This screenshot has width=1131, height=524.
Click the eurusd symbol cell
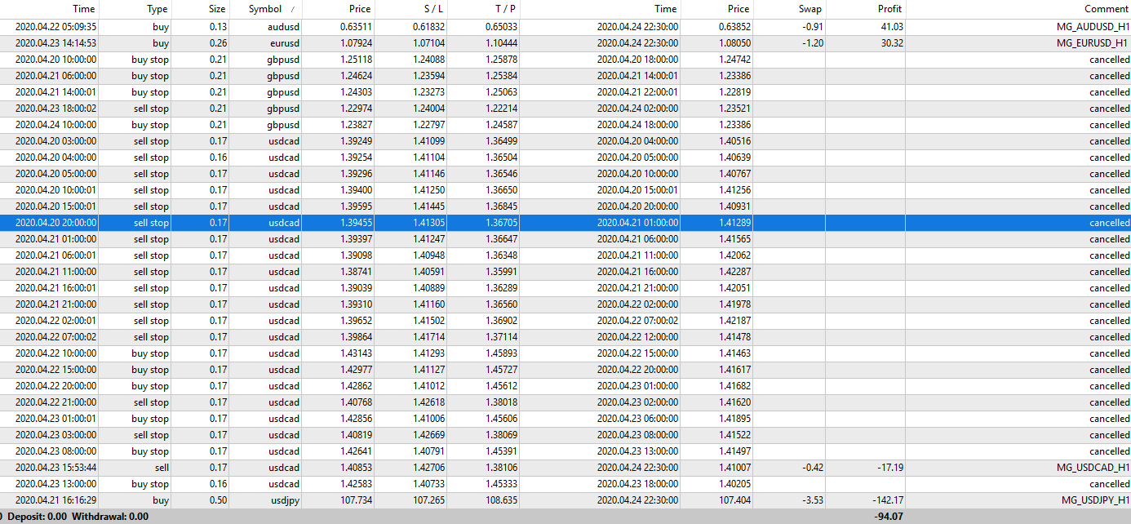click(284, 43)
